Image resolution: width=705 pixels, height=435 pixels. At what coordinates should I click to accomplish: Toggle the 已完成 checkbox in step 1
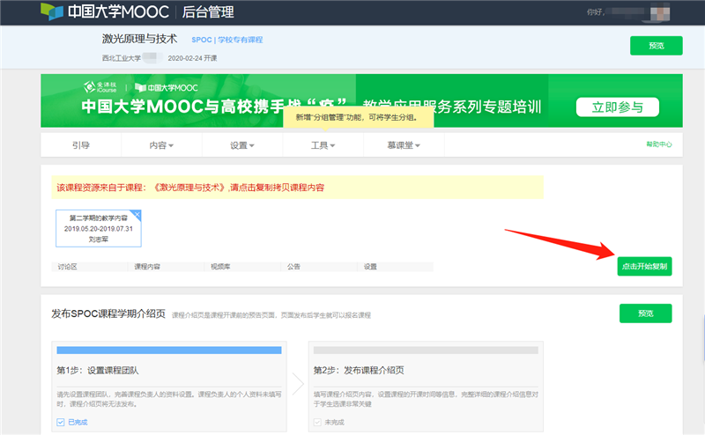click(60, 423)
